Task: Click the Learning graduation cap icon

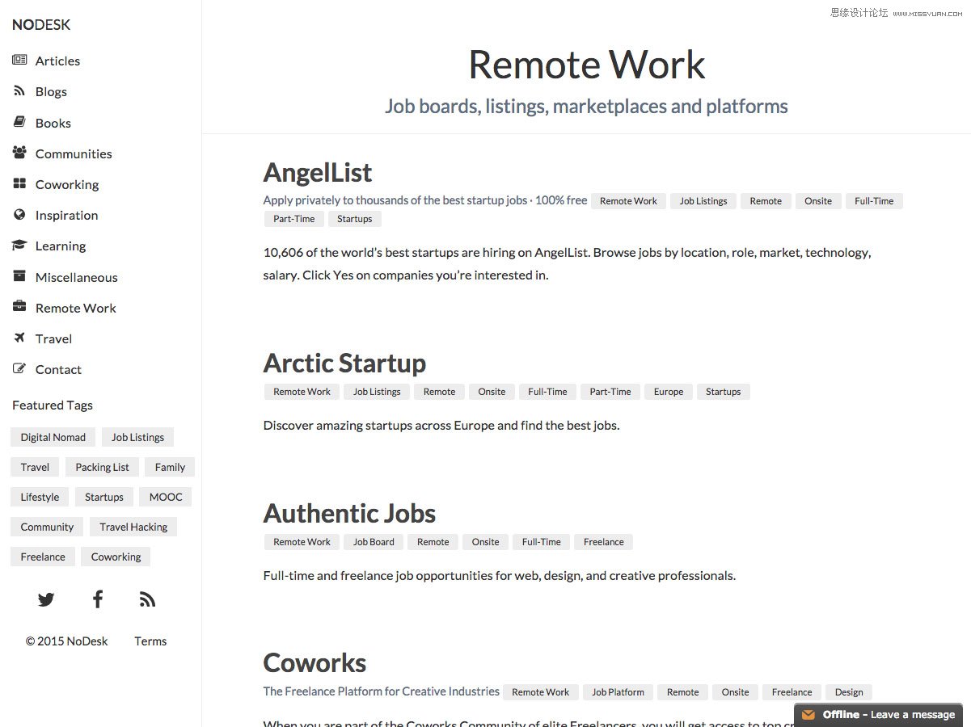Action: 19,245
